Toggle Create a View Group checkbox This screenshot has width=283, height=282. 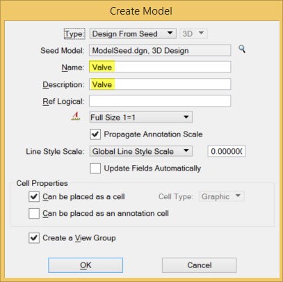34,238
